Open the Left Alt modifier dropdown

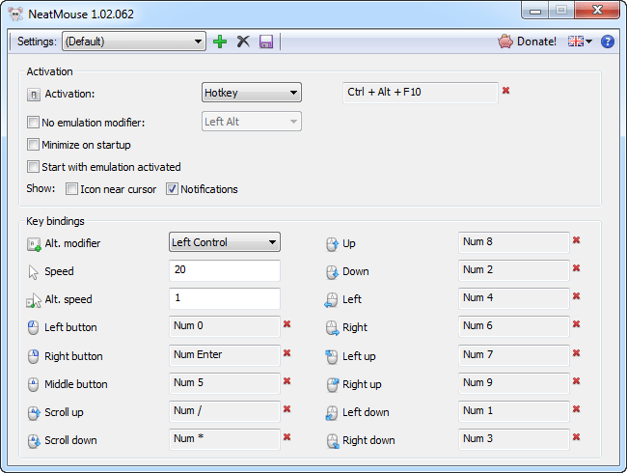click(x=252, y=122)
